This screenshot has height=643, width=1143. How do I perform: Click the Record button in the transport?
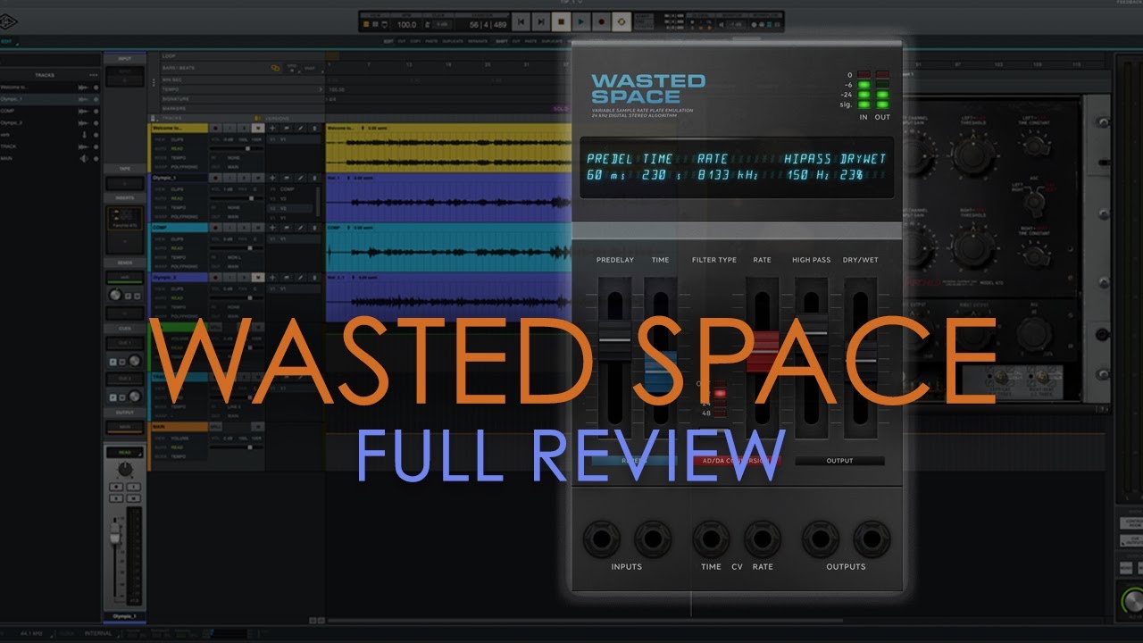(601, 21)
